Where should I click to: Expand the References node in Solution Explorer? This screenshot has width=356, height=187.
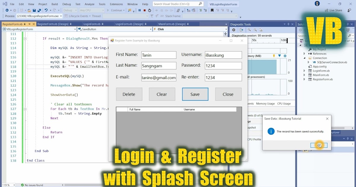304,54
